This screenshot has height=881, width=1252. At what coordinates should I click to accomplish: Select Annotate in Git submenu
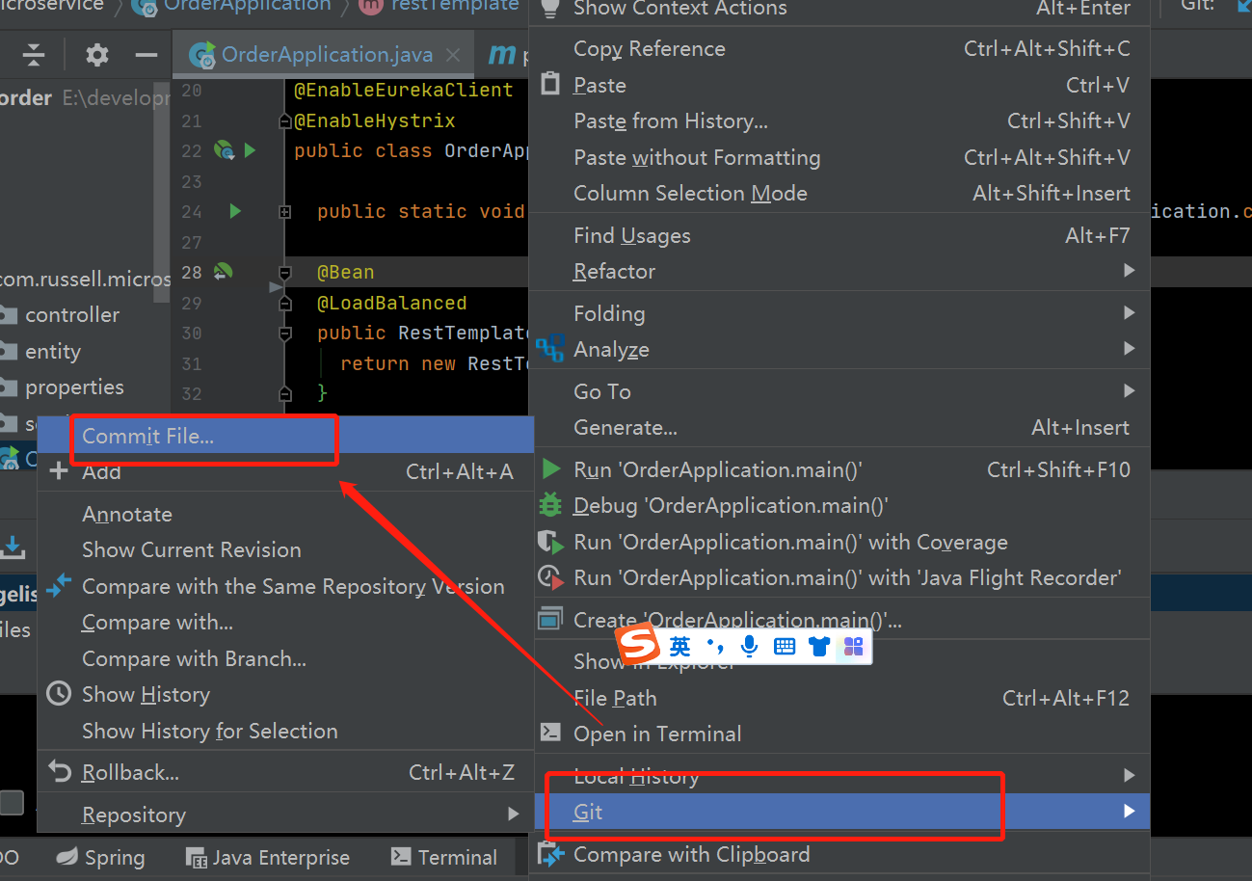tap(285, 514)
